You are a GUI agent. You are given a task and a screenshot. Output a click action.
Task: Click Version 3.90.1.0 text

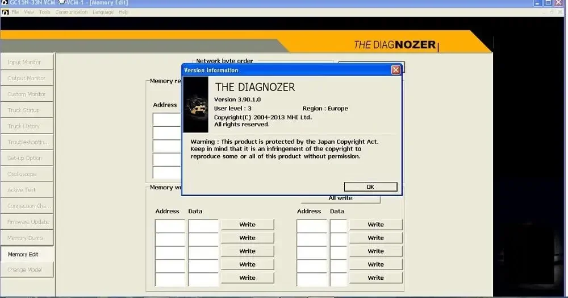pyautogui.click(x=237, y=100)
